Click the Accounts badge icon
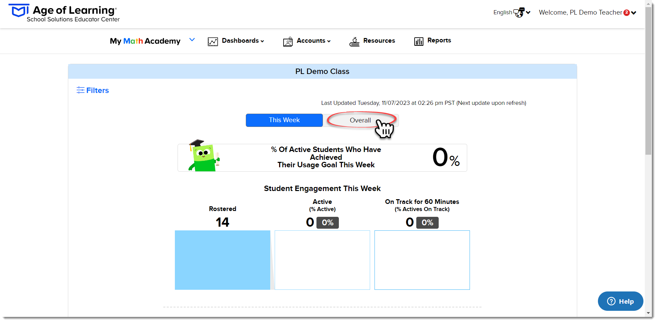This screenshot has width=657, height=322. tap(288, 41)
